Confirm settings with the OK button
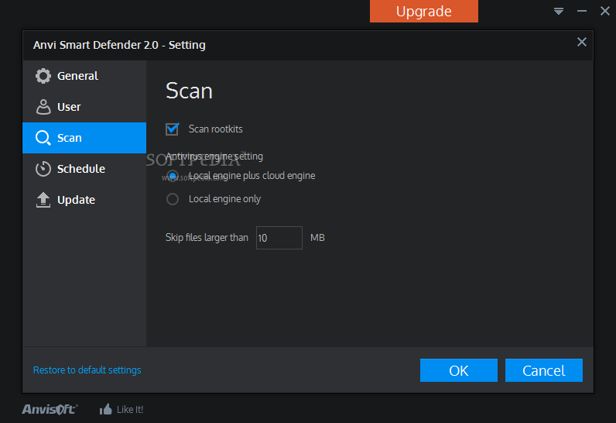 [x=458, y=370]
